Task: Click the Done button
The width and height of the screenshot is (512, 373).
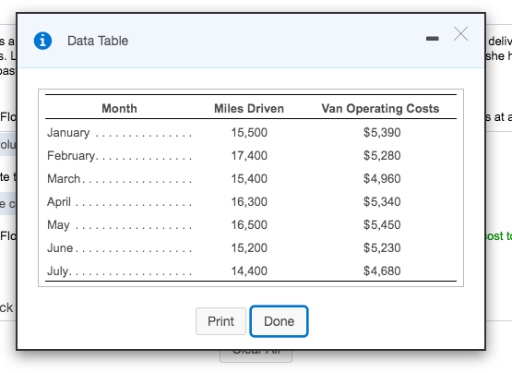Action: coord(279,321)
